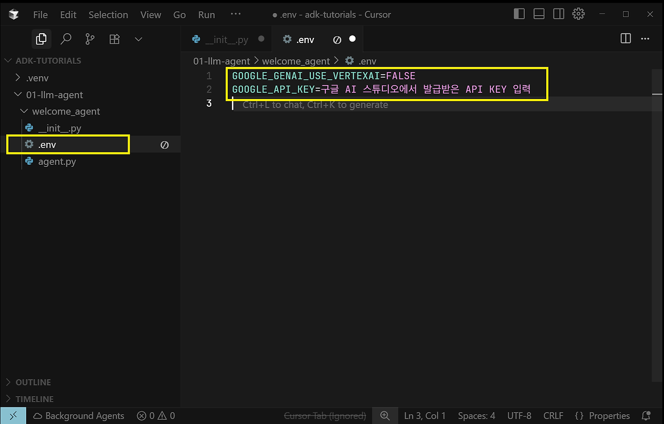This screenshot has height=424, width=664.
Task: Open the Run menu
Action: pos(206,15)
